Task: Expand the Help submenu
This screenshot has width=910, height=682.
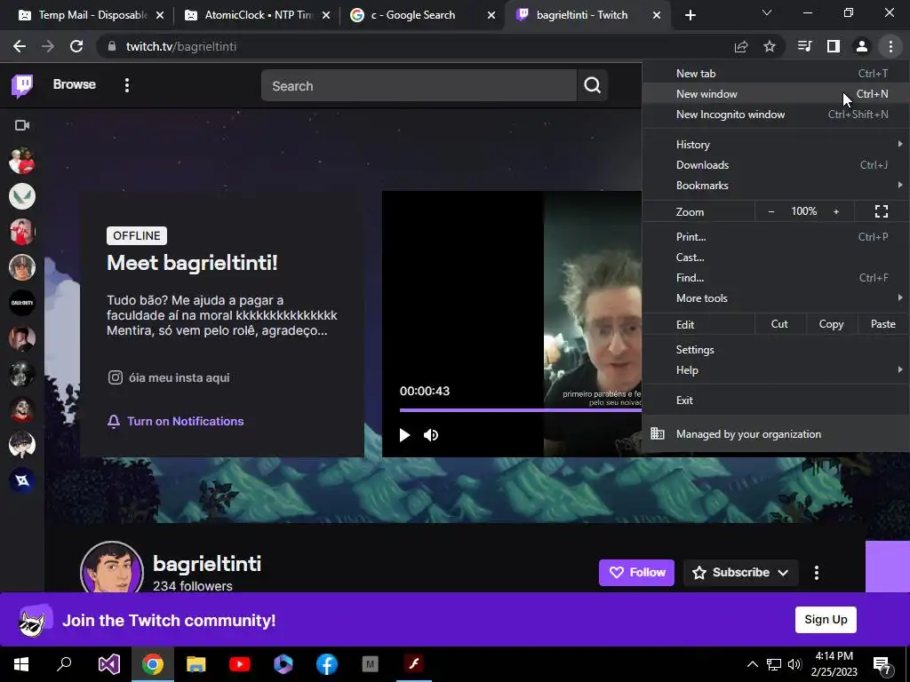Action: [776, 370]
